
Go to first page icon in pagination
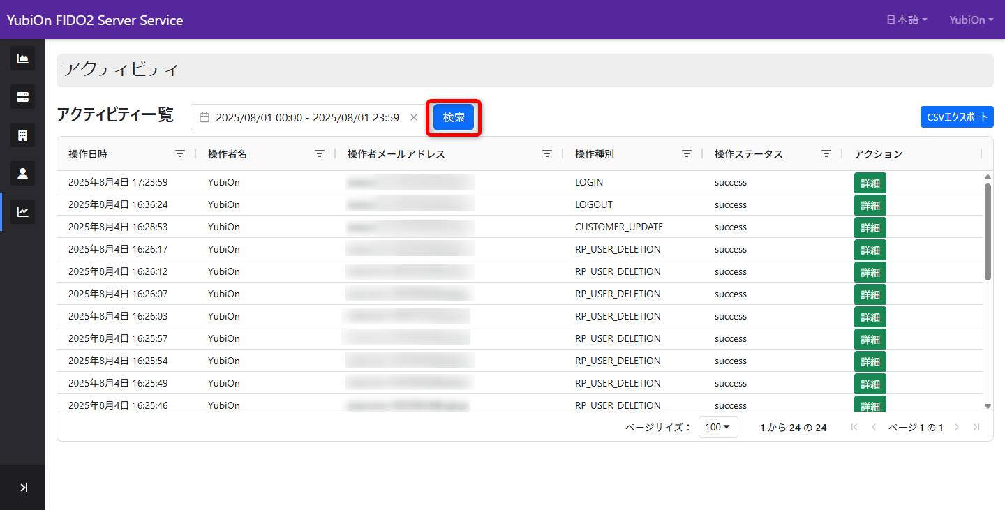(x=854, y=427)
